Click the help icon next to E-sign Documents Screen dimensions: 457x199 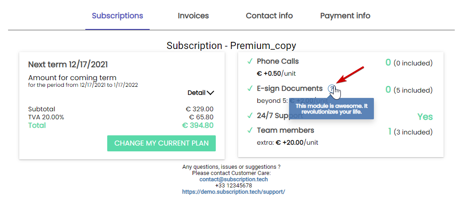tap(331, 89)
